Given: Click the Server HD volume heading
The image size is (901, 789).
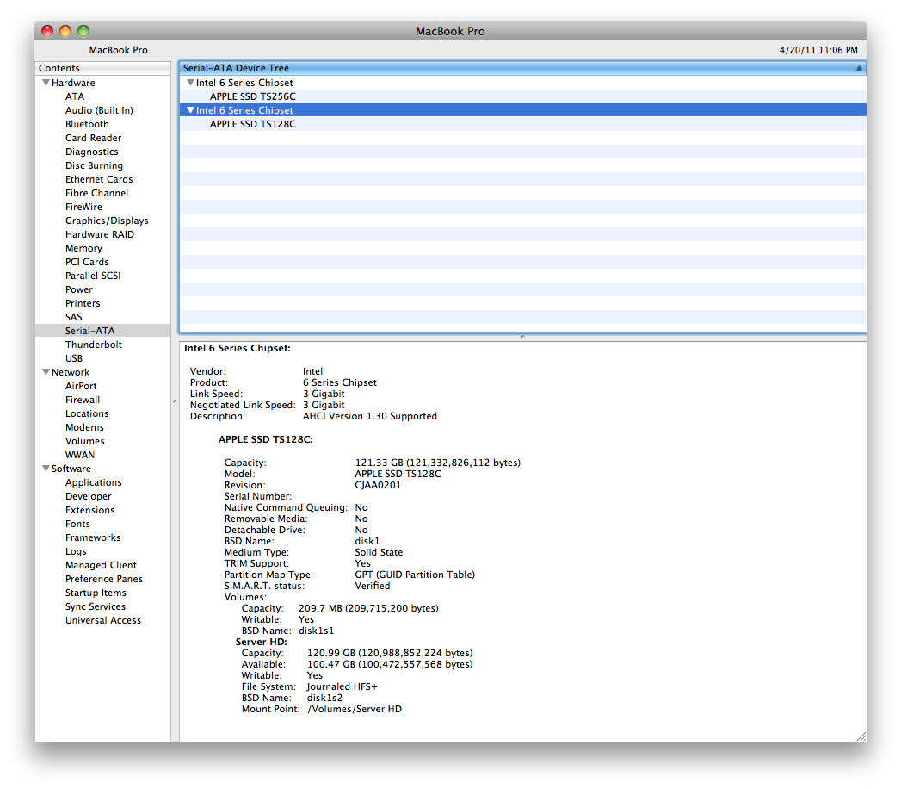Looking at the screenshot, I should tap(261, 642).
